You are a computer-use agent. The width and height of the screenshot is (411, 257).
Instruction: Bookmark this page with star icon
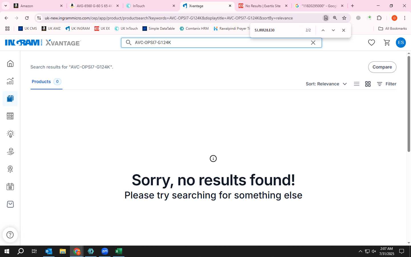tap(344, 18)
